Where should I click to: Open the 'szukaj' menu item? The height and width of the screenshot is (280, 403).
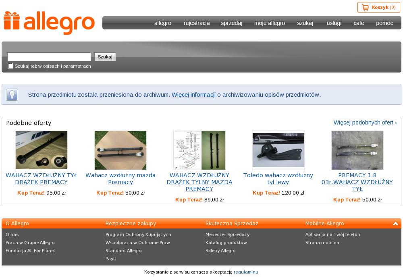coord(305,23)
